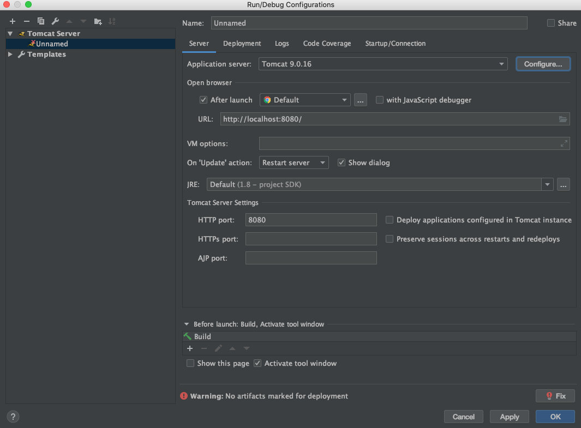Click the red warning icon
This screenshot has width=581, height=428.
click(x=184, y=396)
